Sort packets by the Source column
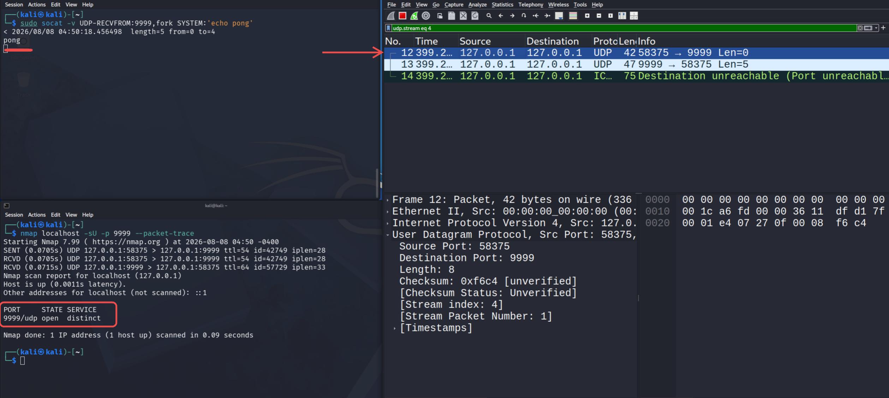Image resolution: width=889 pixels, height=398 pixels. click(x=491, y=41)
